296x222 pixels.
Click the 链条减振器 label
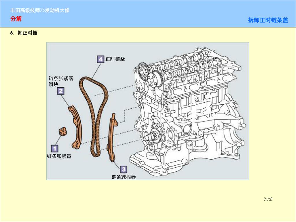(x=123, y=177)
